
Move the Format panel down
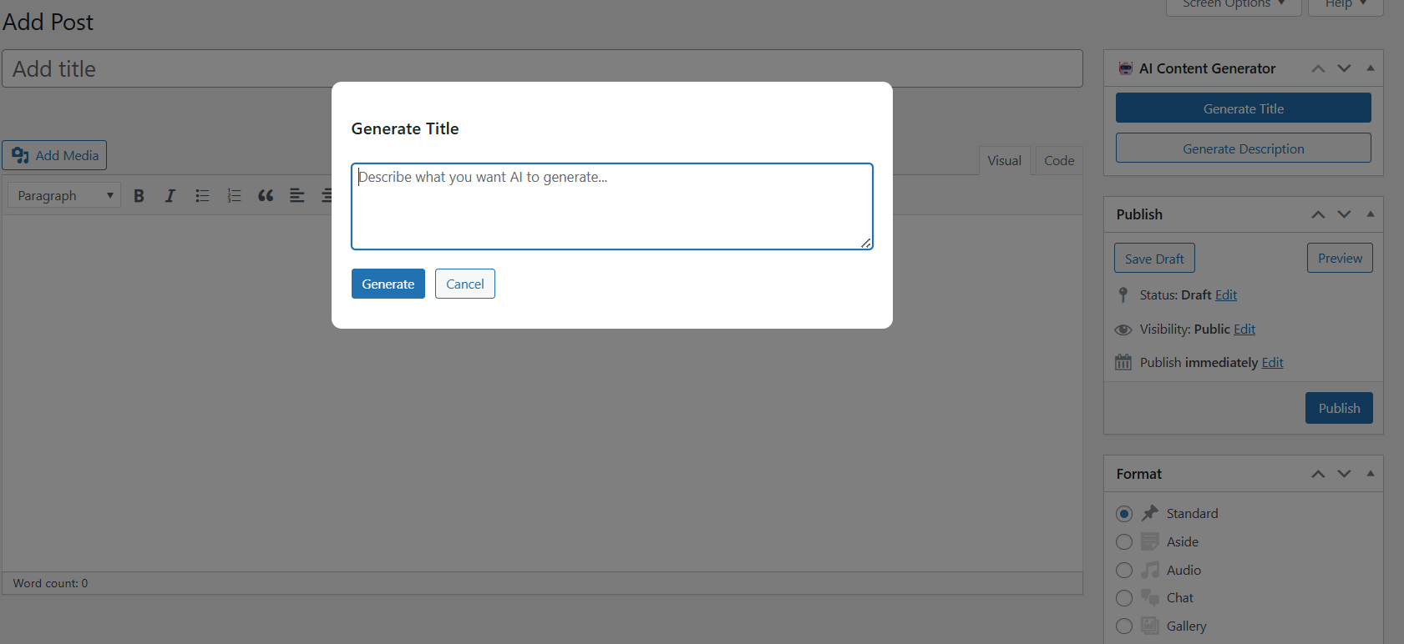coord(1344,474)
